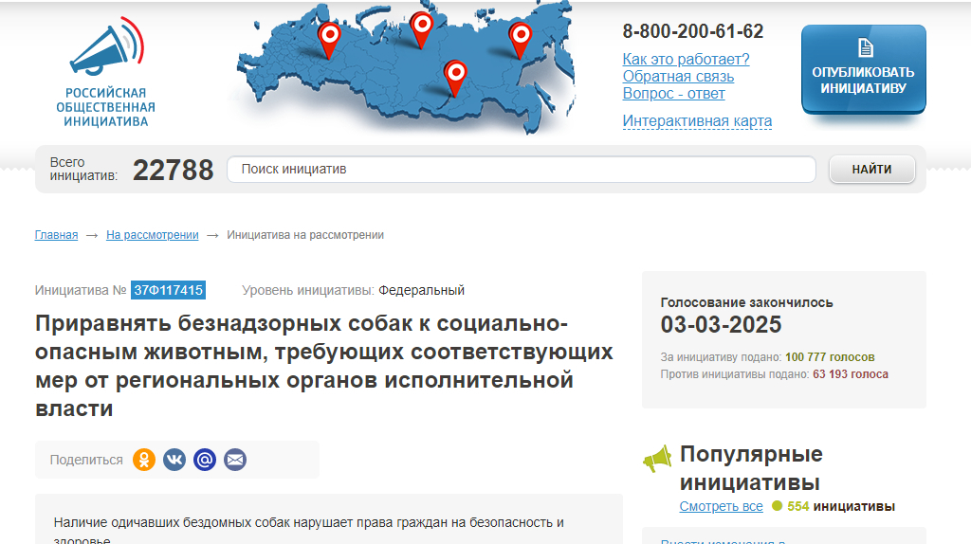Click the phone number 8-800-200-61-62

pos(693,31)
